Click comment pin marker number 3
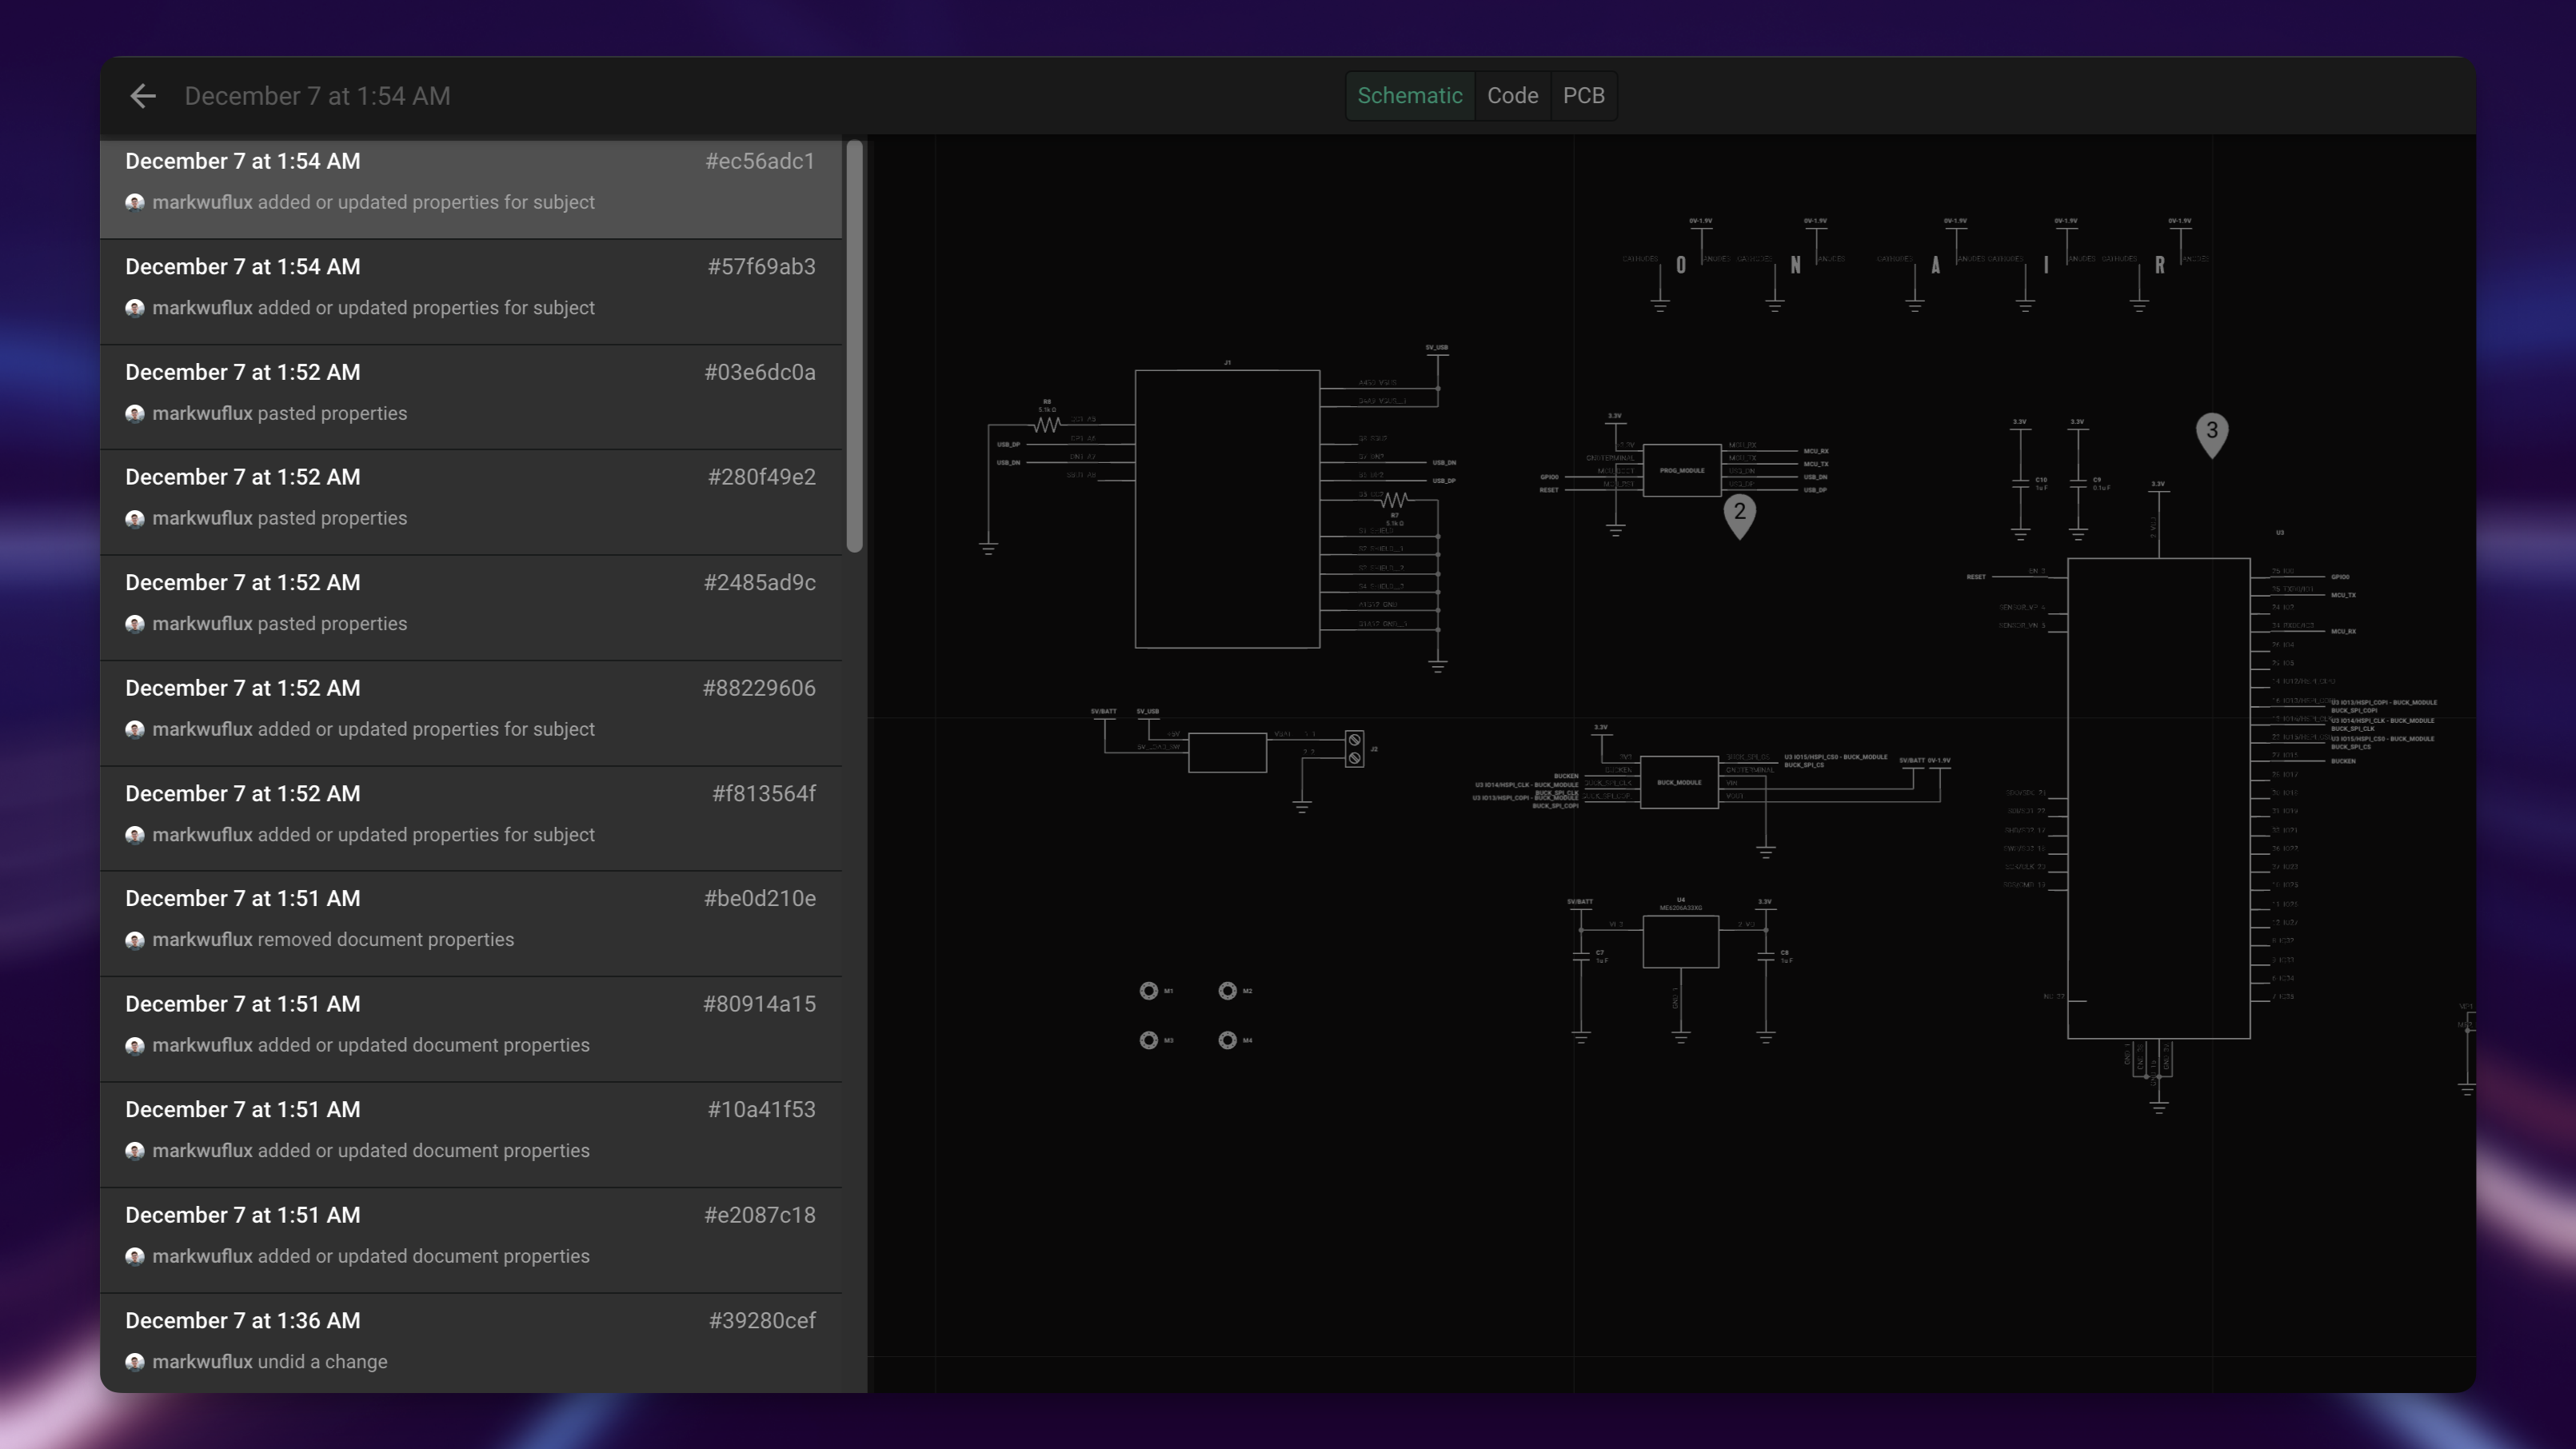Viewport: 2576px width, 1449px height. coord(2211,432)
